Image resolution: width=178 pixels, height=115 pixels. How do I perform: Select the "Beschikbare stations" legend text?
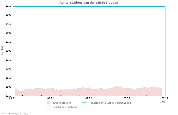(65, 107)
